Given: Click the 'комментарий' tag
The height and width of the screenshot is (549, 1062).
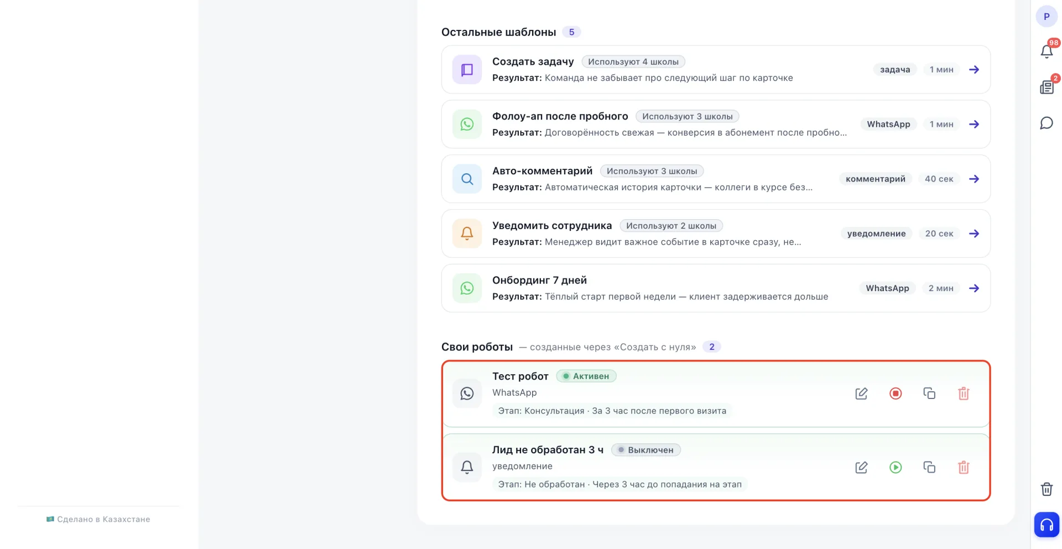Looking at the screenshot, I should [x=876, y=179].
